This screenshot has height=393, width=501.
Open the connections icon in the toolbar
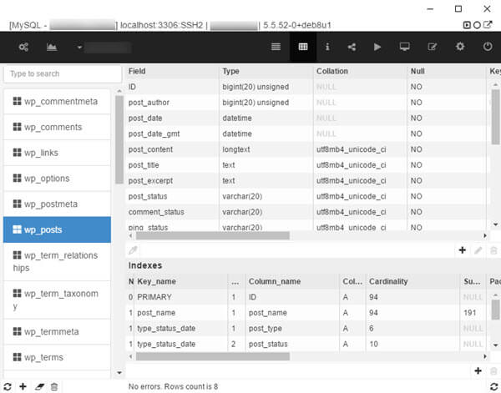(x=23, y=48)
